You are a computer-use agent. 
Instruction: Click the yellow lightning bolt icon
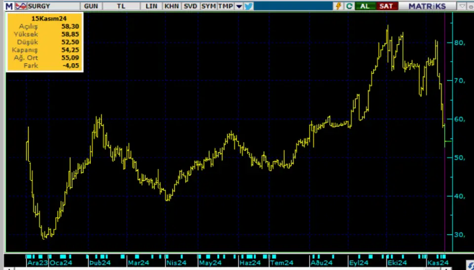point(339,6)
